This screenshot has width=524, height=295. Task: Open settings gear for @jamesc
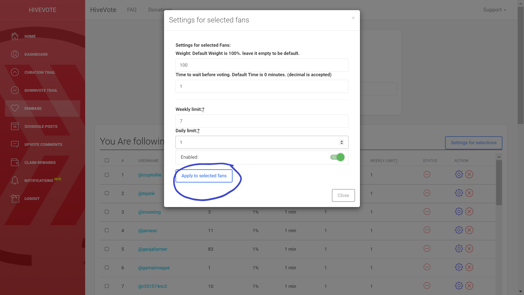click(459, 230)
